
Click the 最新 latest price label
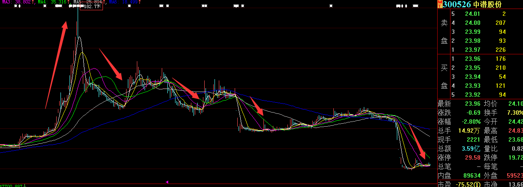pyautogui.click(x=444, y=104)
